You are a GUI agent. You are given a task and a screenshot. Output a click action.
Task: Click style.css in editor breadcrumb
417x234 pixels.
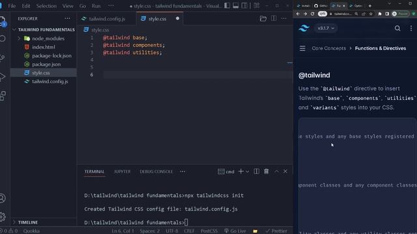(x=100, y=30)
